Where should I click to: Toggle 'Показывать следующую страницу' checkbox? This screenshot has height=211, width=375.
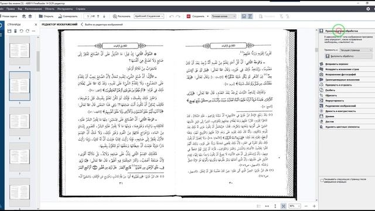point(322,181)
